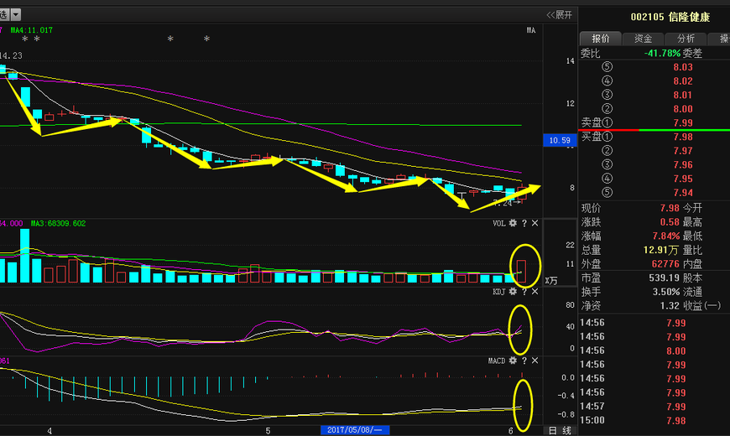
Task: Click the 线 button at bottom right
Action: click(x=566, y=430)
